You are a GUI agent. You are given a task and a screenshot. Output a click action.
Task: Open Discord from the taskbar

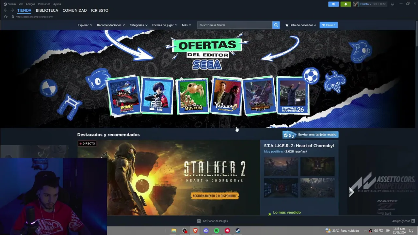tap(206, 231)
